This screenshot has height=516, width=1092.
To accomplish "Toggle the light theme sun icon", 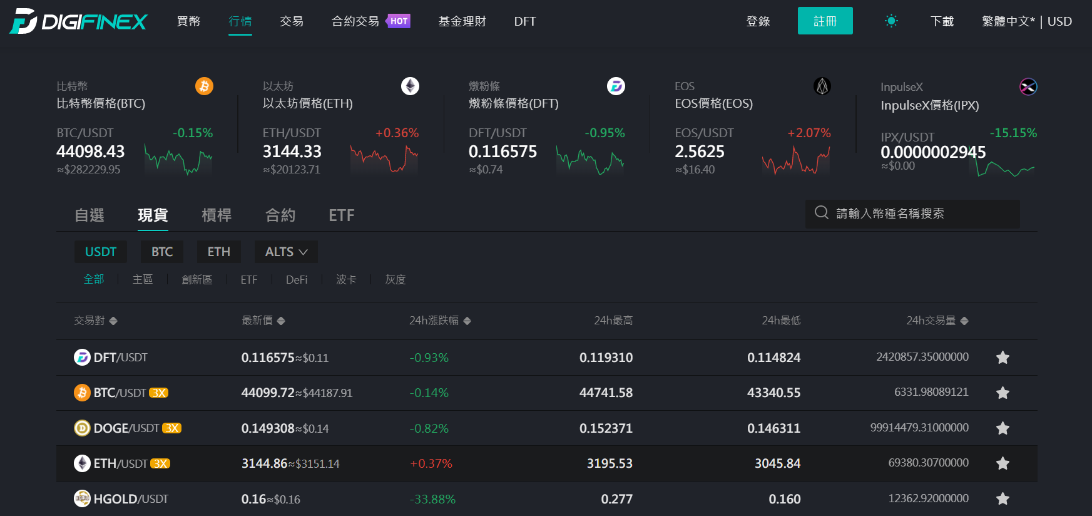I will tap(891, 21).
